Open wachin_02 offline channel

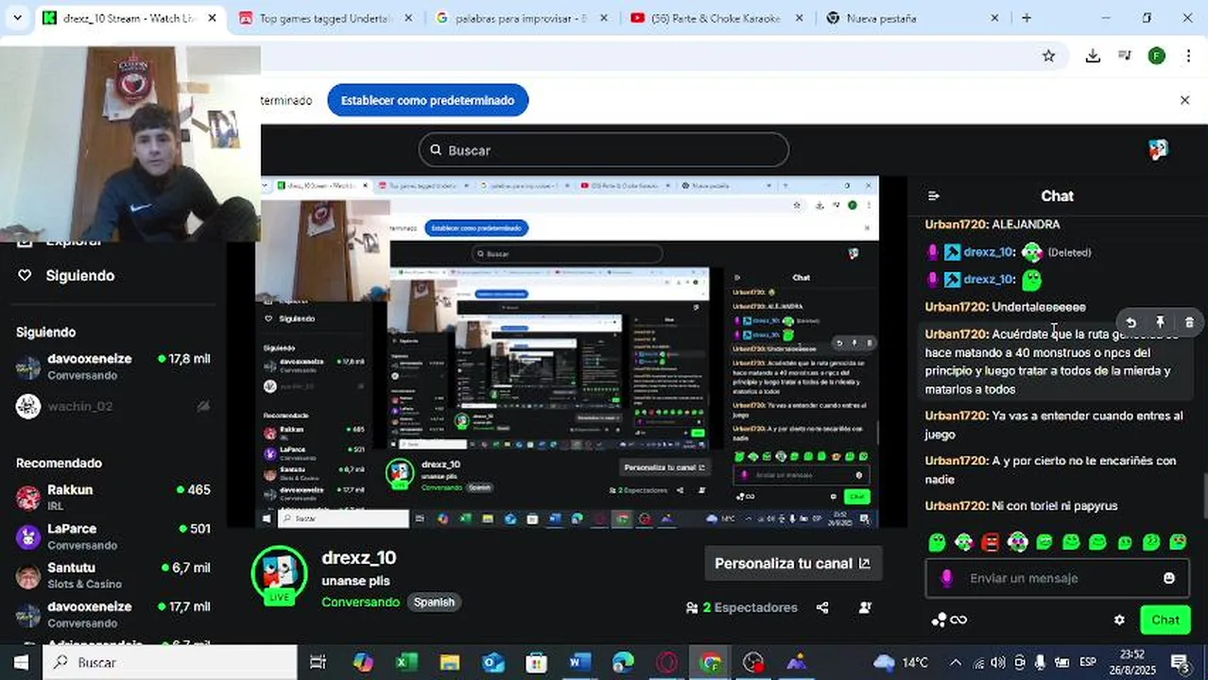pyautogui.click(x=113, y=406)
